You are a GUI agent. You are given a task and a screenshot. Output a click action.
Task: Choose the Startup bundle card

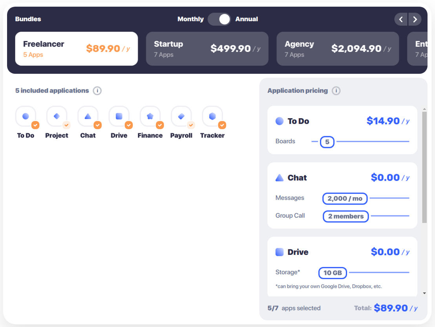click(x=207, y=49)
